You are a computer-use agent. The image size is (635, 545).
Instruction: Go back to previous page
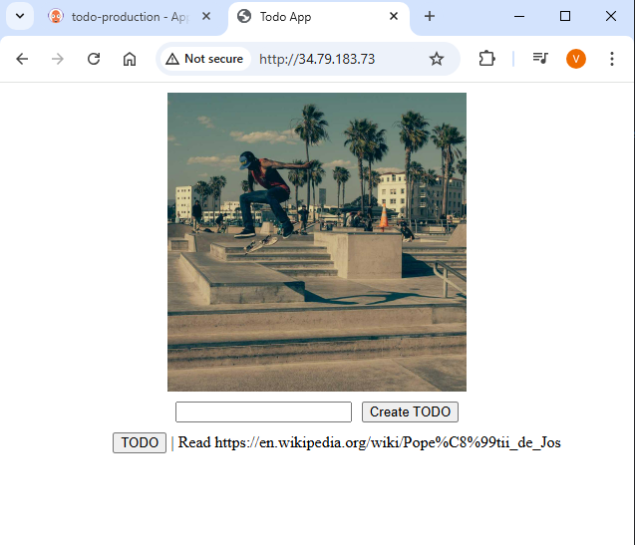point(22,59)
